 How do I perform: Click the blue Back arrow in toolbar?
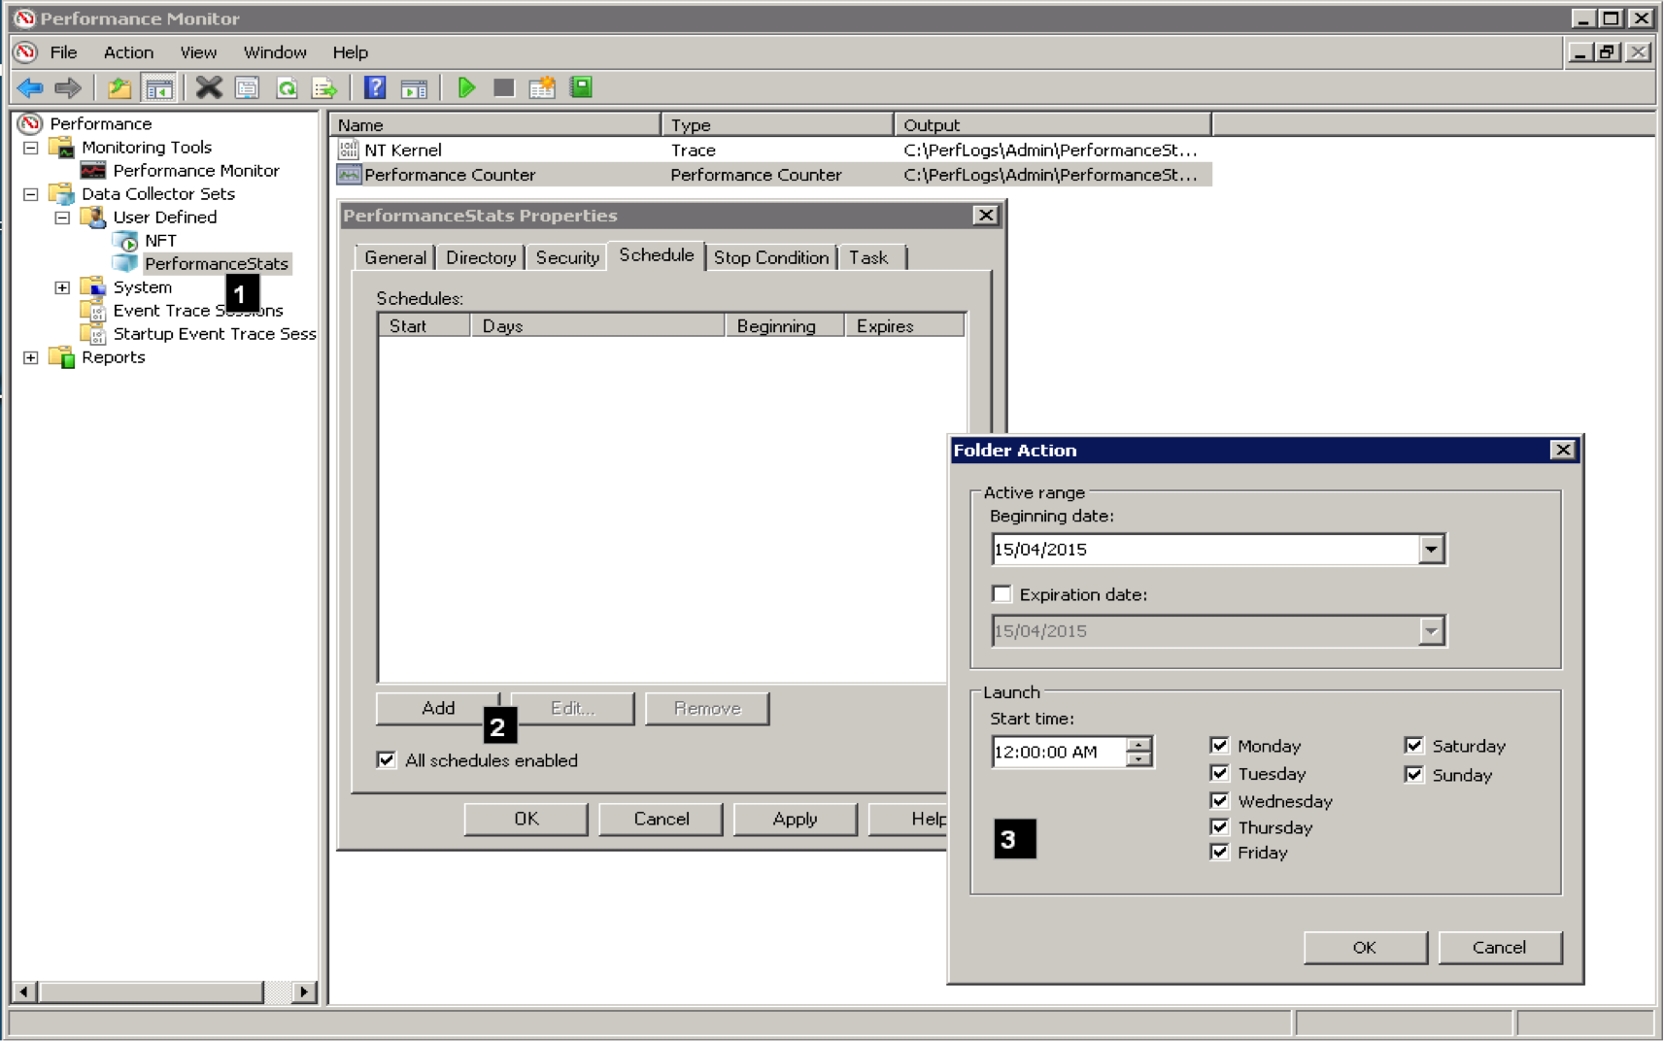point(30,88)
